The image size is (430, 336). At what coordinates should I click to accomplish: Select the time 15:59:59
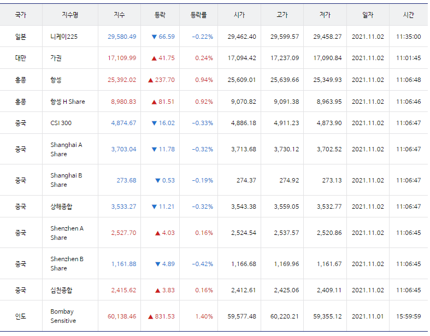click(408, 316)
